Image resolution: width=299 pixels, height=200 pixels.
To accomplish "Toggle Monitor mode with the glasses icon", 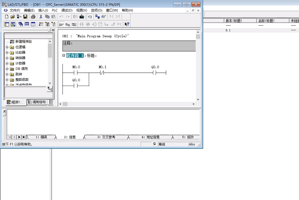I will [103, 17].
